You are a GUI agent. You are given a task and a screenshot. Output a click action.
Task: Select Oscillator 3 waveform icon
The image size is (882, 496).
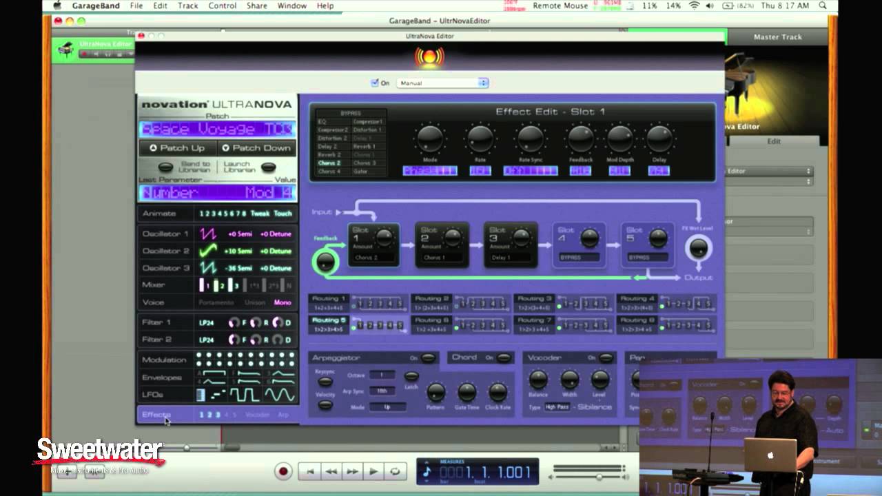[x=208, y=268]
